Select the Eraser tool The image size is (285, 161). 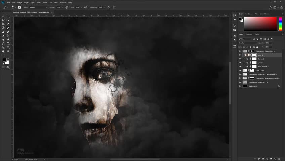click(3, 36)
